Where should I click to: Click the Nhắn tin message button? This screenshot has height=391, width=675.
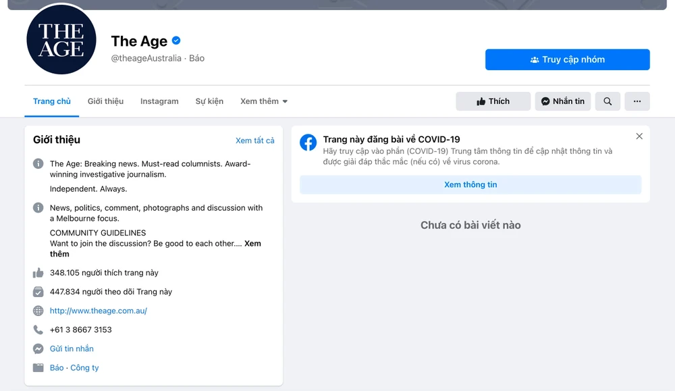pyautogui.click(x=563, y=101)
